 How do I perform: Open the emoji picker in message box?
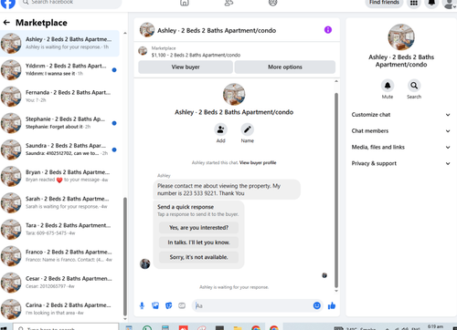click(317, 305)
